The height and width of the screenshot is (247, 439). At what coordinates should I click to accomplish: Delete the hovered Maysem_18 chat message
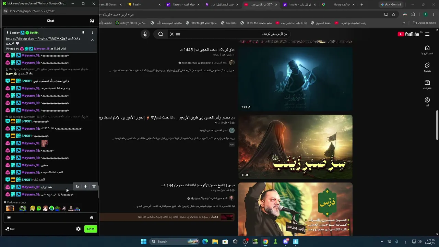(94, 187)
